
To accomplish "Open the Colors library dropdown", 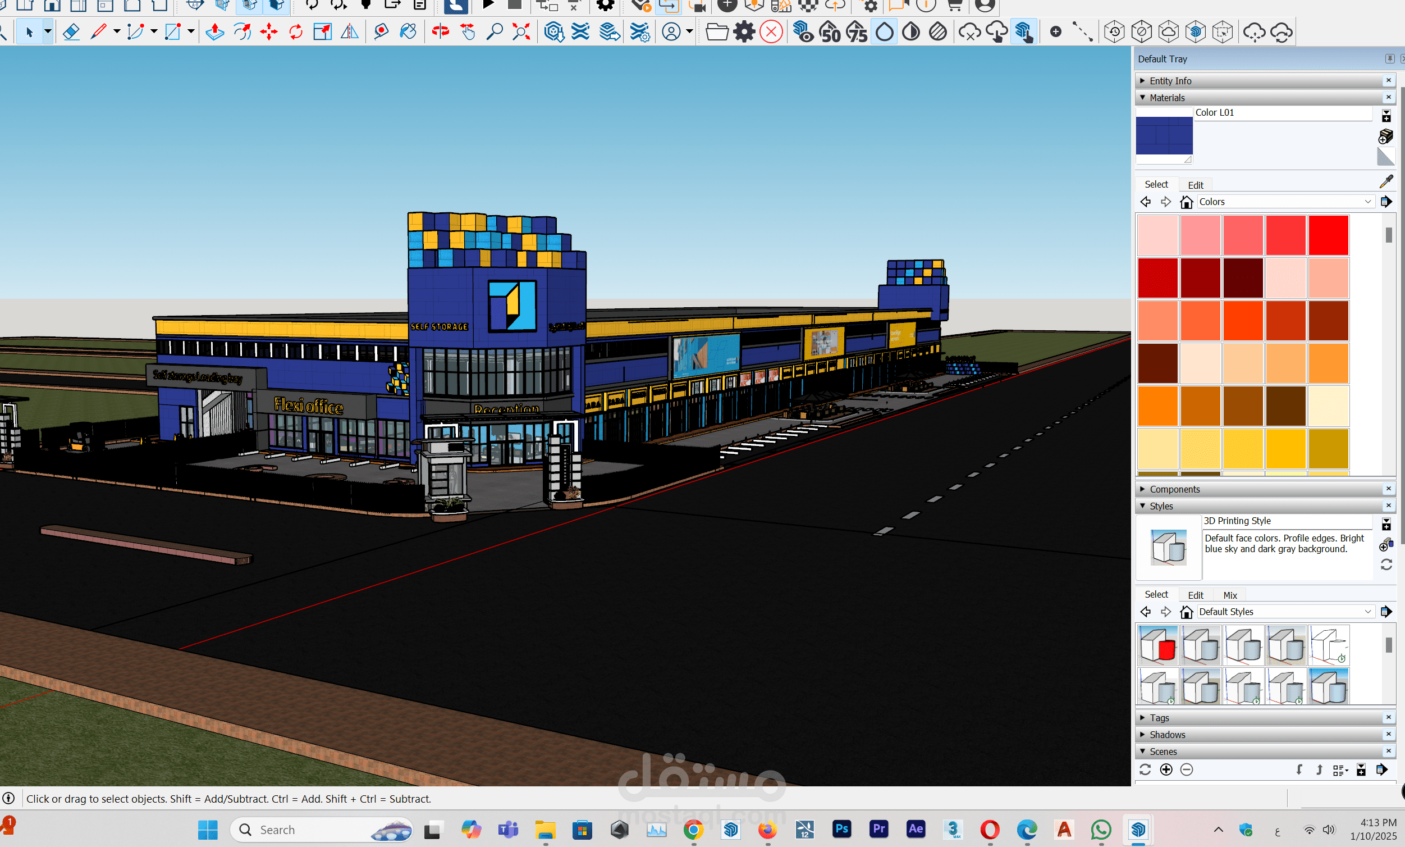I will click(1367, 202).
